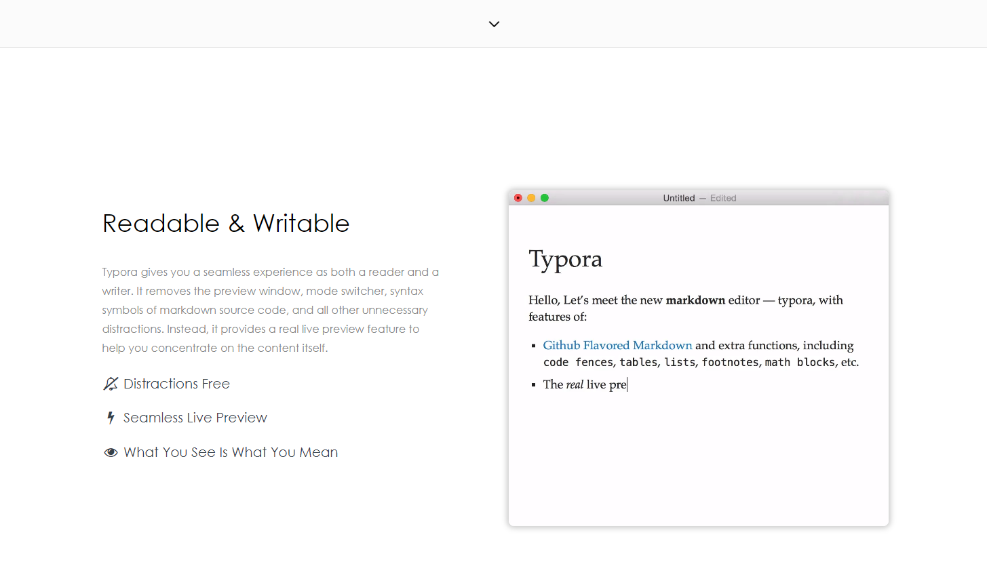
Task: Click the eye icon beside What You See
Action: click(111, 452)
